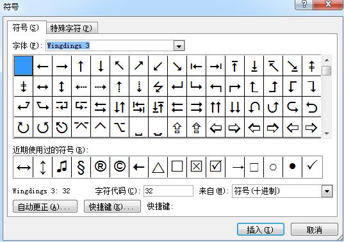This screenshot has width=344, height=242.
Task: Choose the double-headed vertical arrow in recent symbols
Action: (42, 167)
